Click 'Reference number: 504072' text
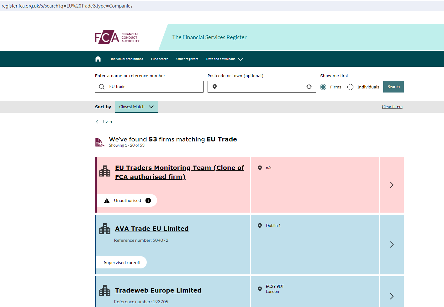The height and width of the screenshot is (307, 444). (x=141, y=241)
